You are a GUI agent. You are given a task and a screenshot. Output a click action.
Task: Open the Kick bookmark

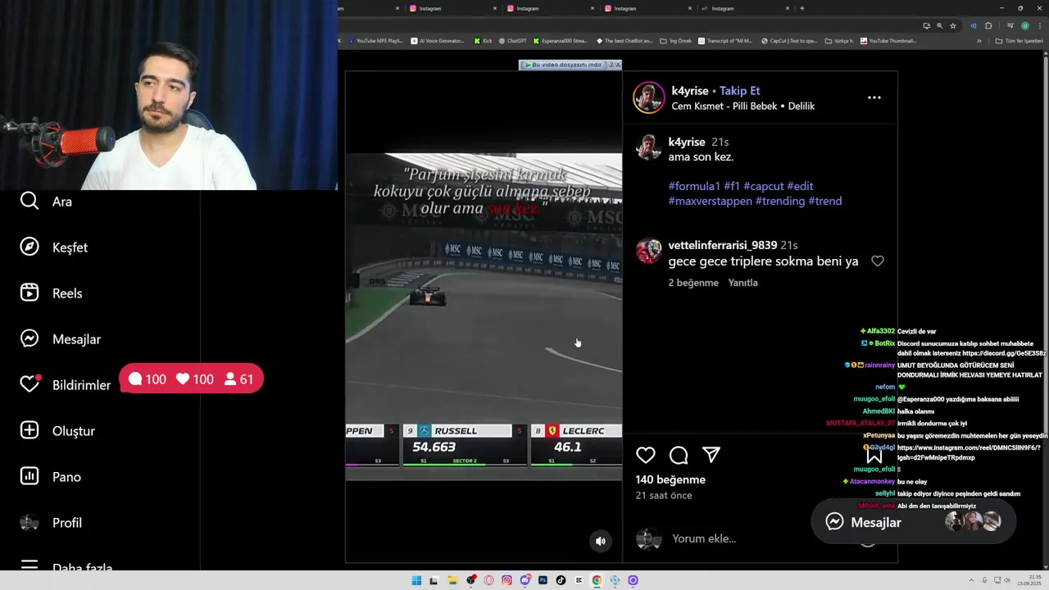[484, 41]
